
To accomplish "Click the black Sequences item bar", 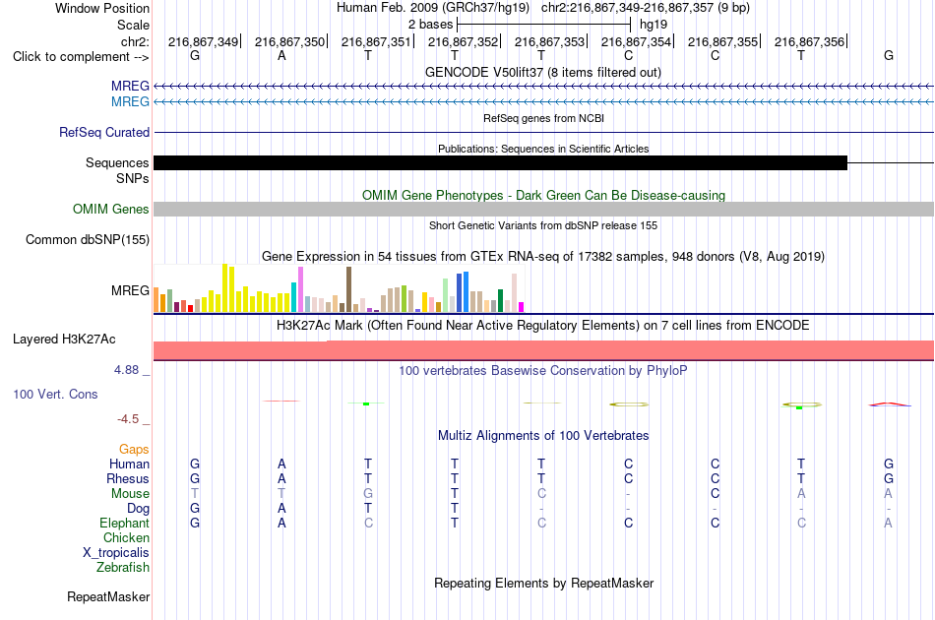I will pos(500,162).
